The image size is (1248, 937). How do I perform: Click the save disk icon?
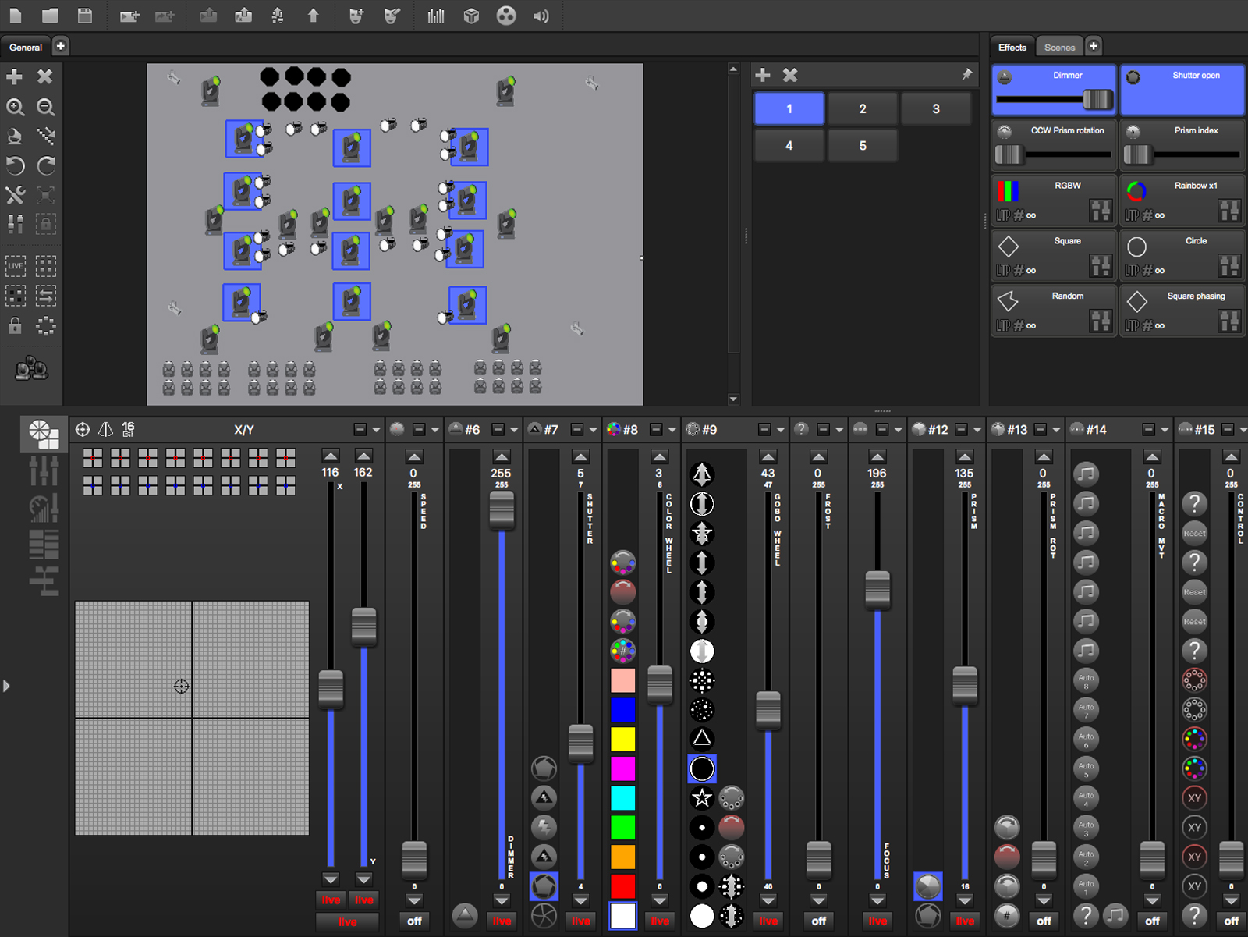[x=85, y=16]
